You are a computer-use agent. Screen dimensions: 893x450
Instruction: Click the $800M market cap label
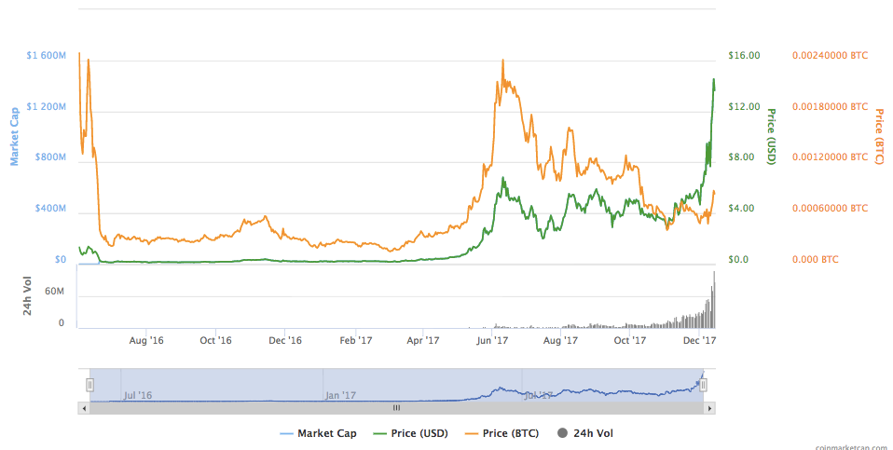point(50,157)
